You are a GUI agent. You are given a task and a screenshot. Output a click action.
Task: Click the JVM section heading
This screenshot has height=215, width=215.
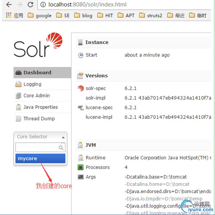coord(90,145)
